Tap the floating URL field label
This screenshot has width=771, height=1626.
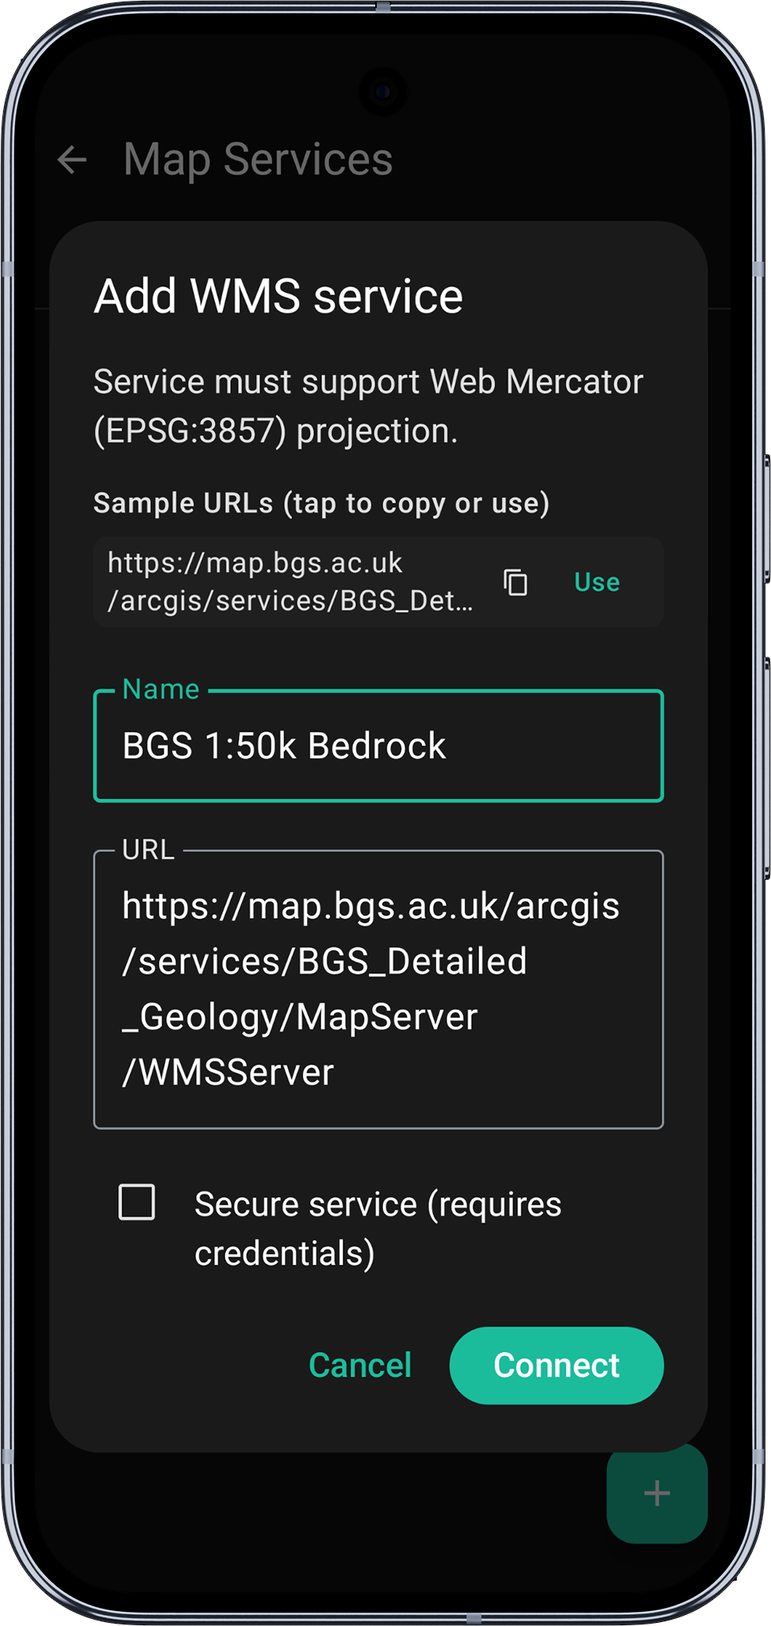pos(148,850)
